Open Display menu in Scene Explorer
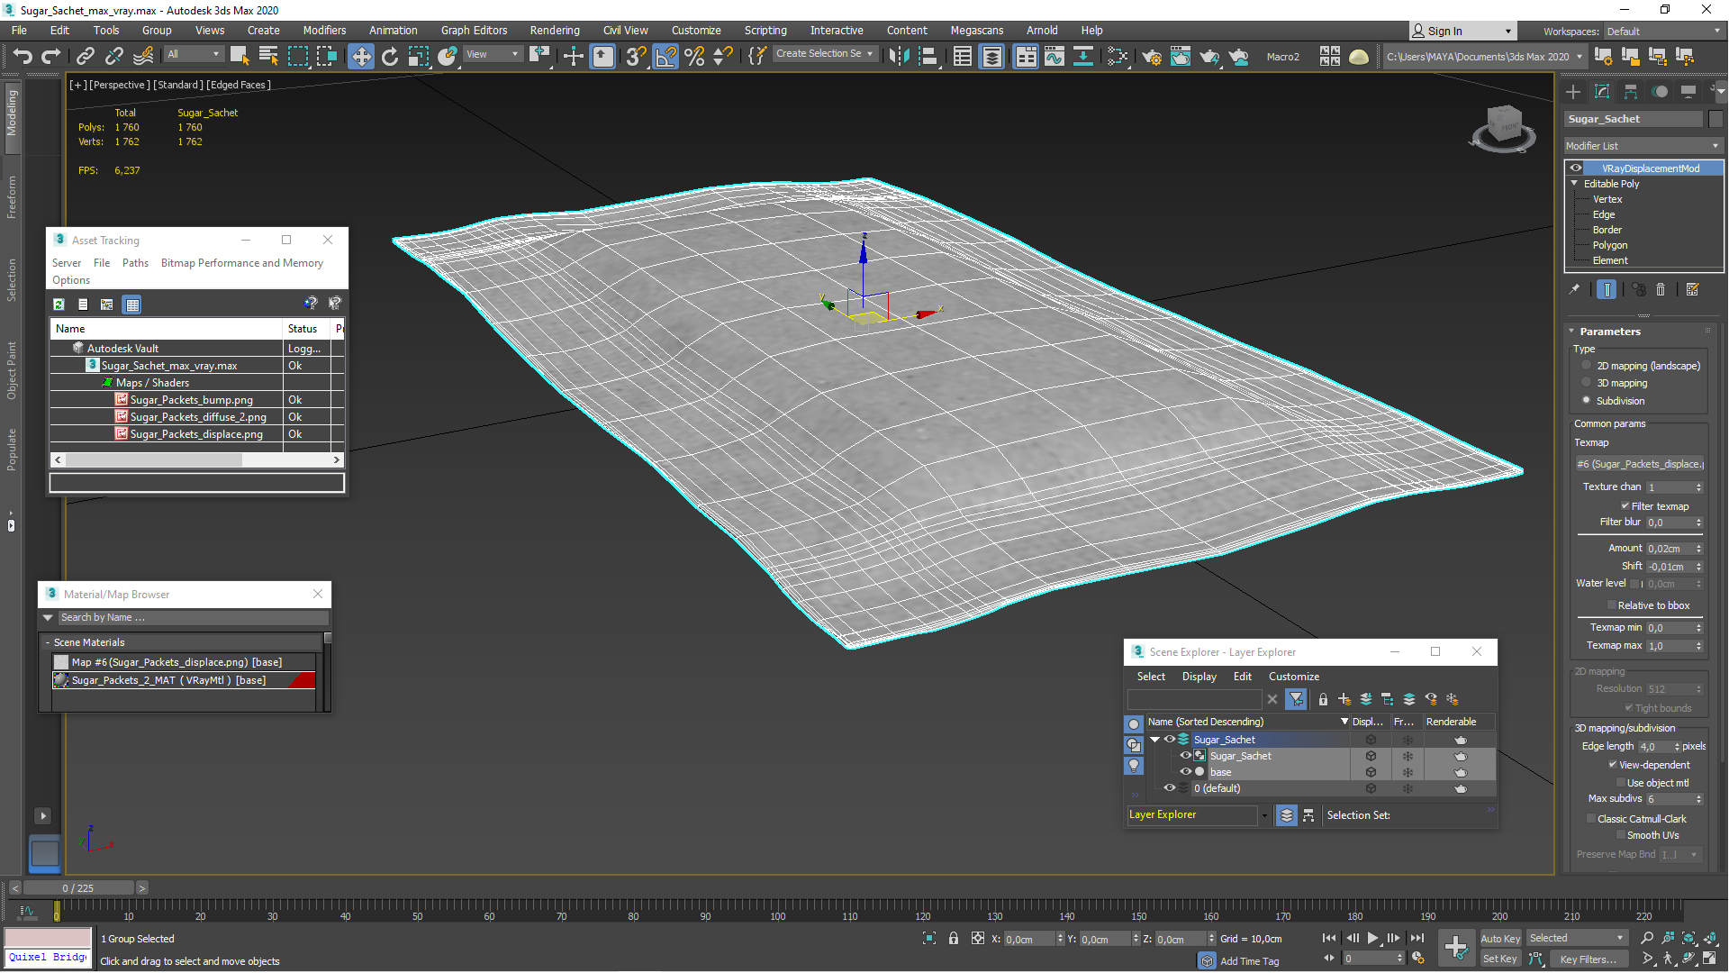 click(1199, 676)
